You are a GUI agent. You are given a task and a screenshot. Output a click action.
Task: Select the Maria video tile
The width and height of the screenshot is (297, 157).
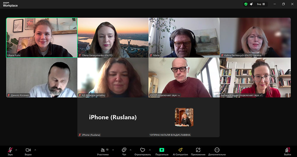click(x=184, y=38)
